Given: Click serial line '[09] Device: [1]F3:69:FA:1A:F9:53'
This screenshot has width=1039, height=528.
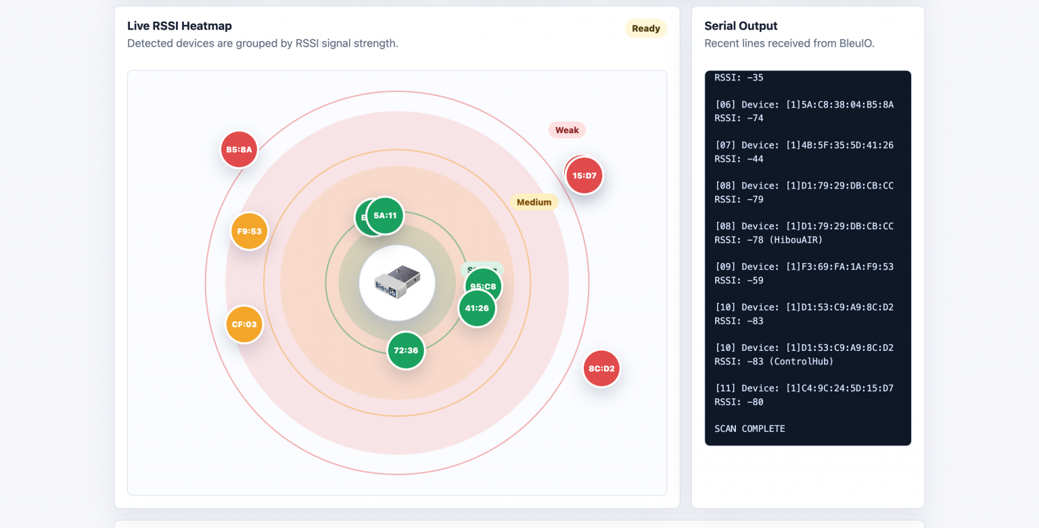Looking at the screenshot, I should coord(804,267).
